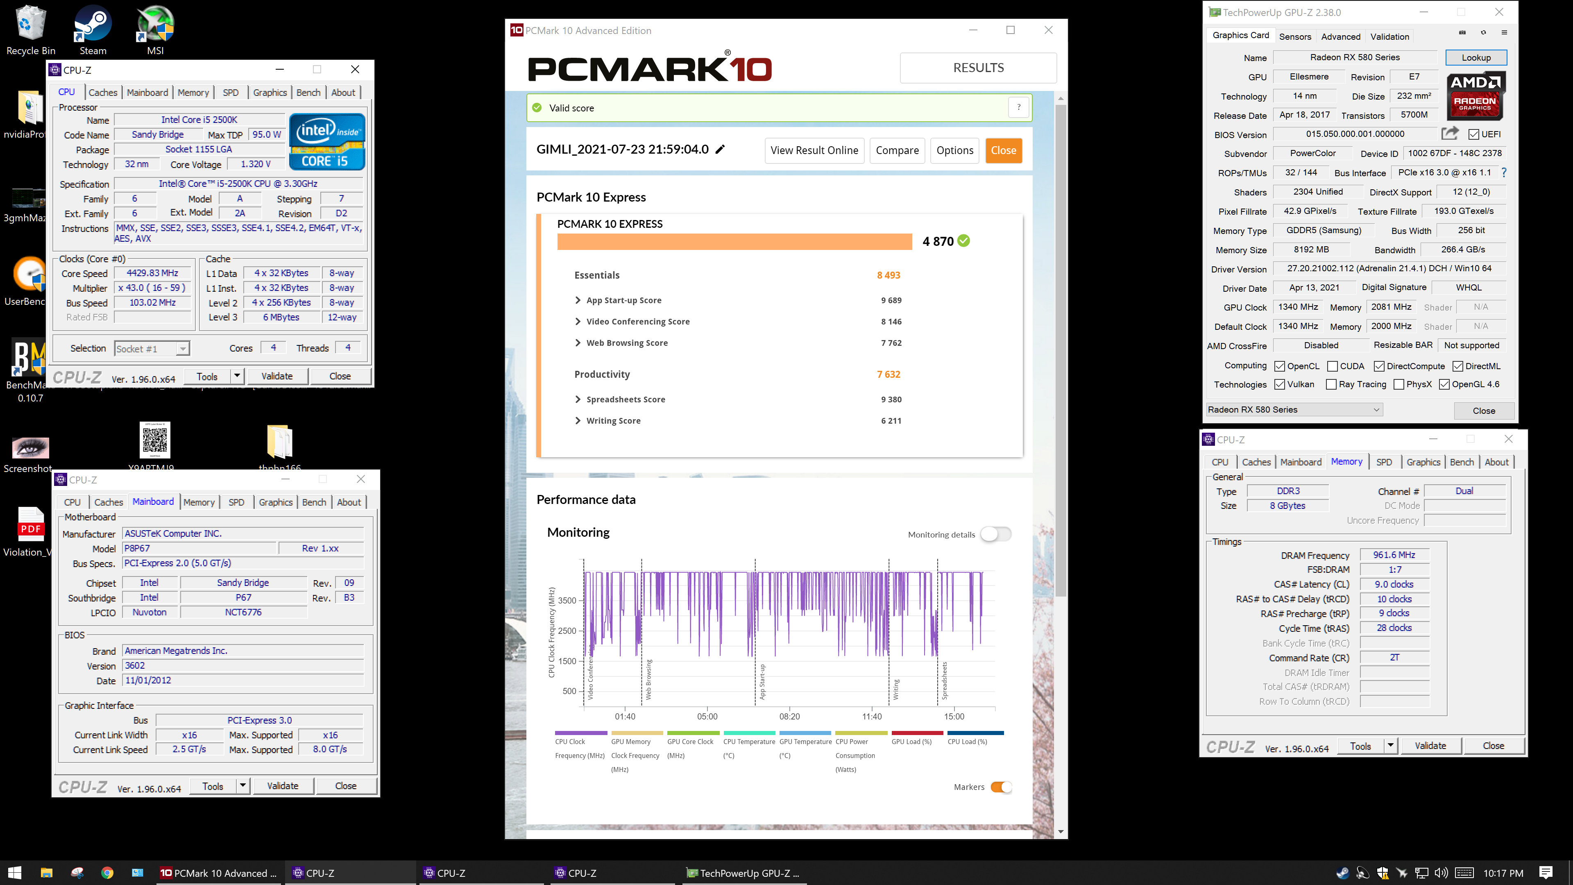The image size is (1573, 885).
Task: Open File Explorer from the taskbar
Action: point(46,873)
